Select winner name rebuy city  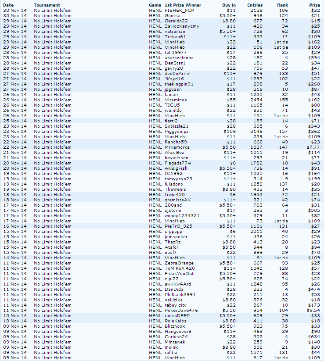(x=175, y=305)
